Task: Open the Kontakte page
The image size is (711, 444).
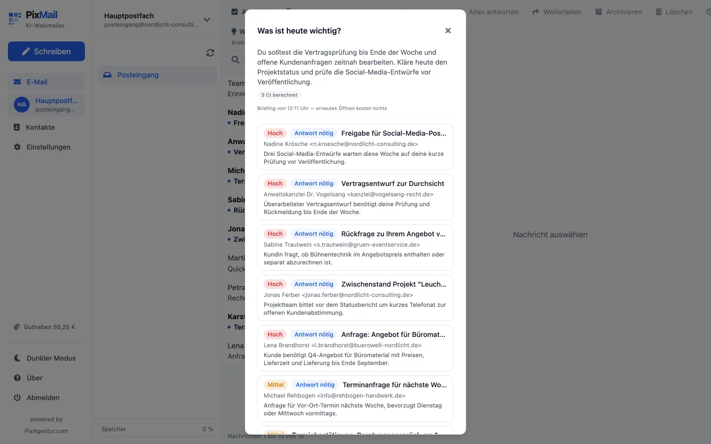Action: tap(46, 127)
